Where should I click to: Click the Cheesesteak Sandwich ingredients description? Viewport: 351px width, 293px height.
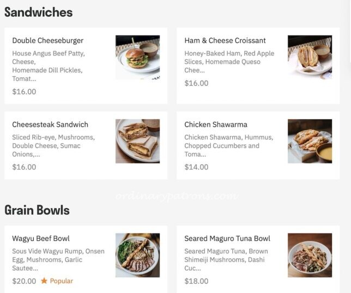coord(53,145)
